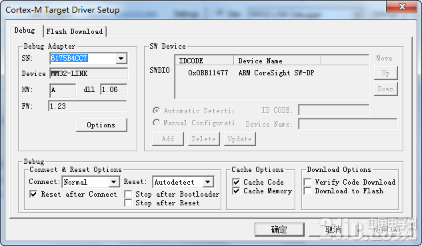Click the HW version field
The width and height of the screenshot is (422, 246).
click(x=63, y=90)
